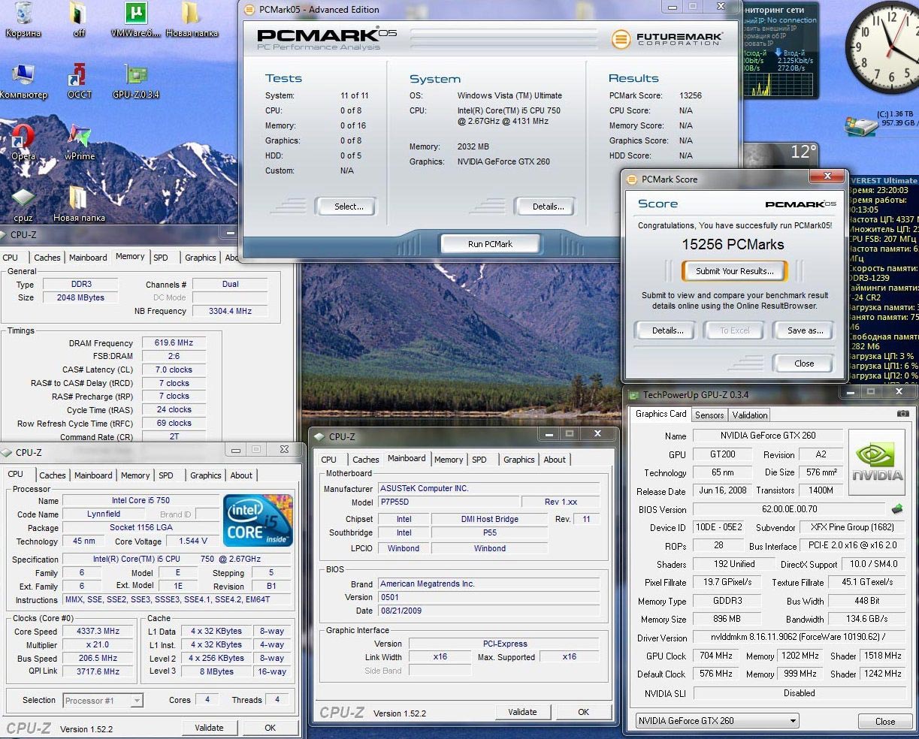This screenshot has width=919, height=739.
Task: Launch the cpuz desktop shortcut
Action: click(23, 204)
